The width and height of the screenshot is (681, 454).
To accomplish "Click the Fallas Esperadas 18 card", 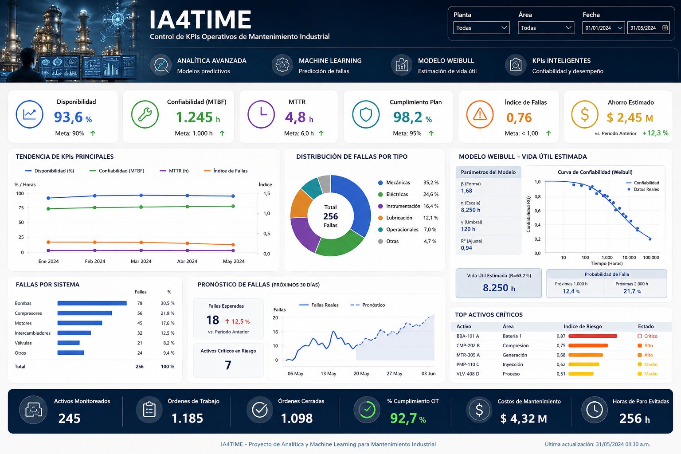I will click(228, 318).
